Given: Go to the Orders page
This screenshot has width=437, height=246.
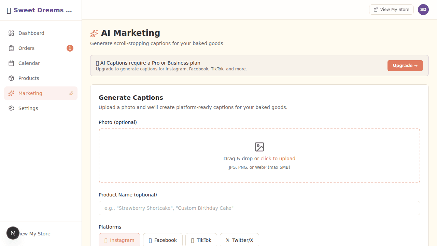Looking at the screenshot, I should tap(27, 48).
